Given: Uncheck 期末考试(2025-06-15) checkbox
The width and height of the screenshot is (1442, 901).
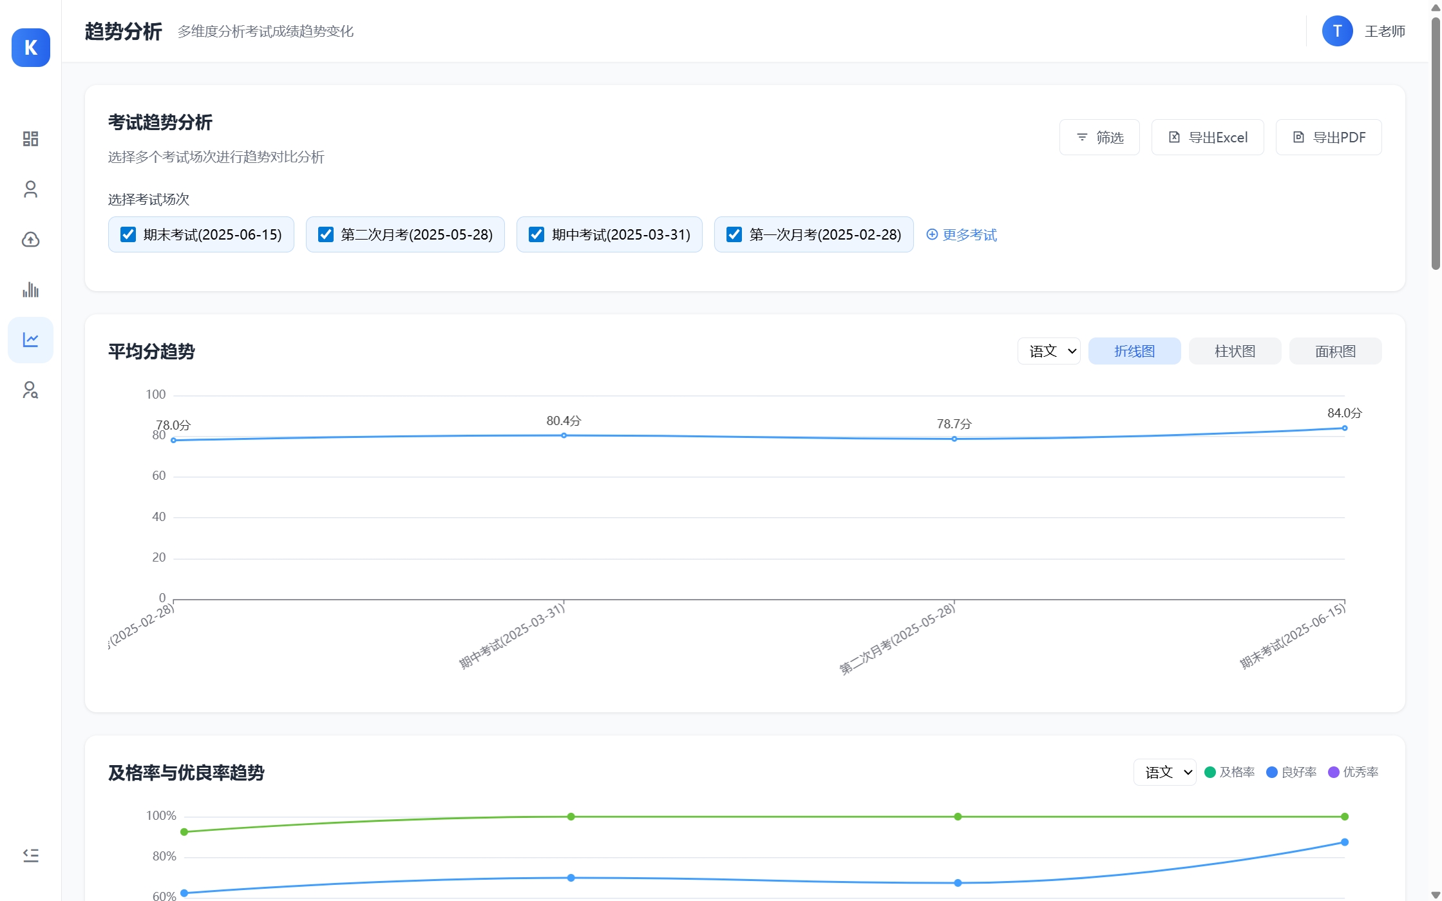Looking at the screenshot, I should tap(128, 234).
